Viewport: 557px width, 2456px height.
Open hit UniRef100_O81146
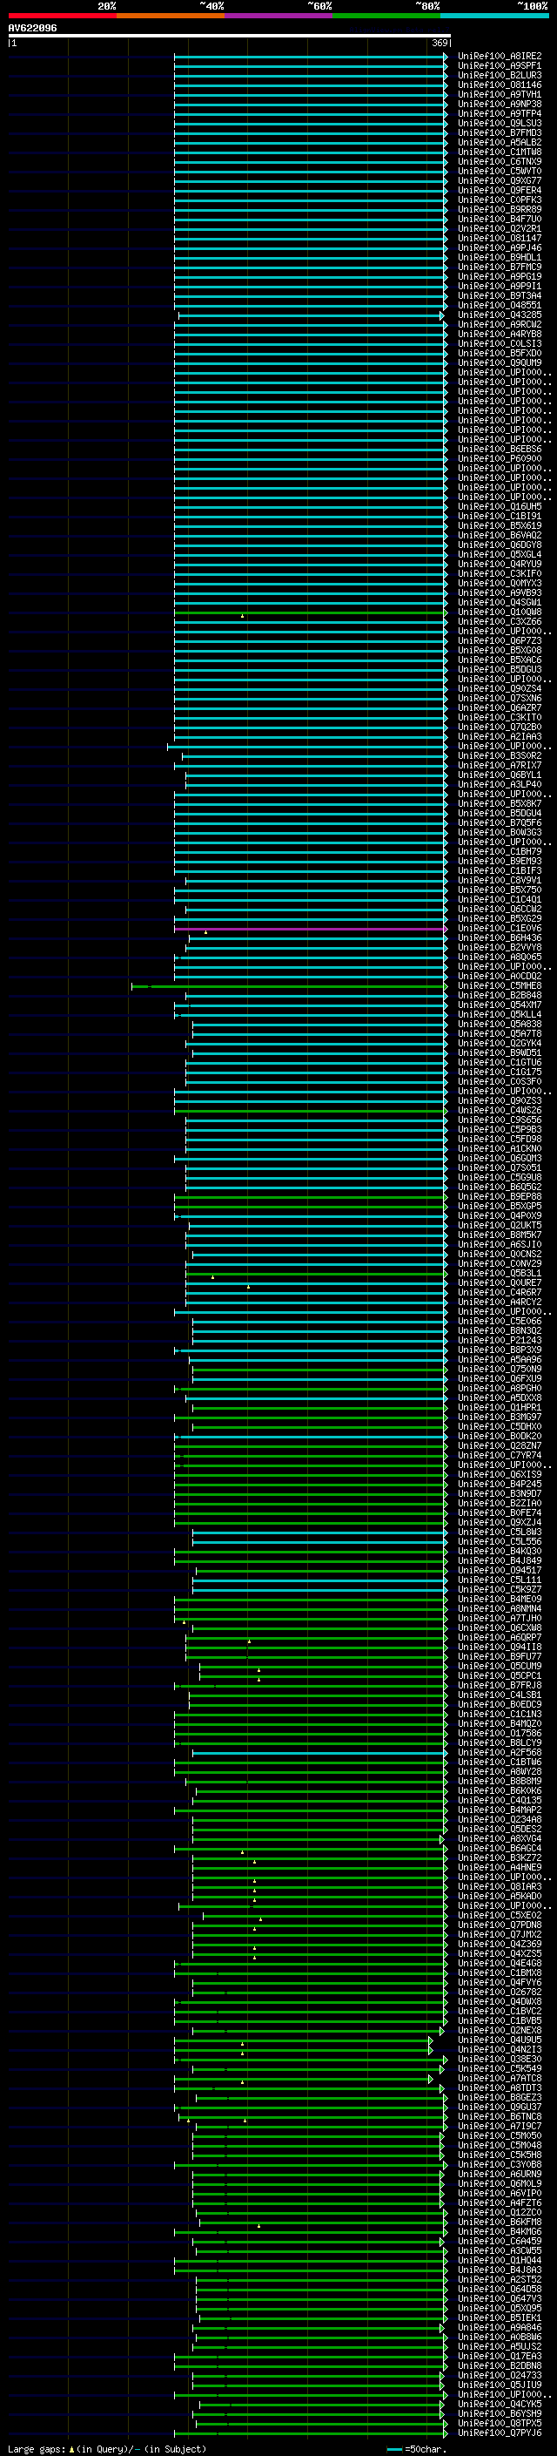[500, 85]
